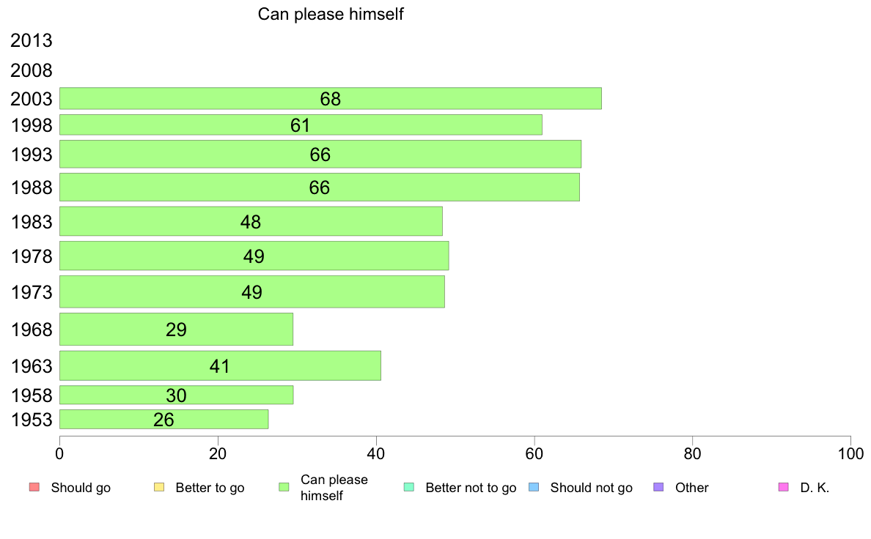Click the purple Other legend swatch
Viewport: 871px width, 539px height.
click(659, 488)
